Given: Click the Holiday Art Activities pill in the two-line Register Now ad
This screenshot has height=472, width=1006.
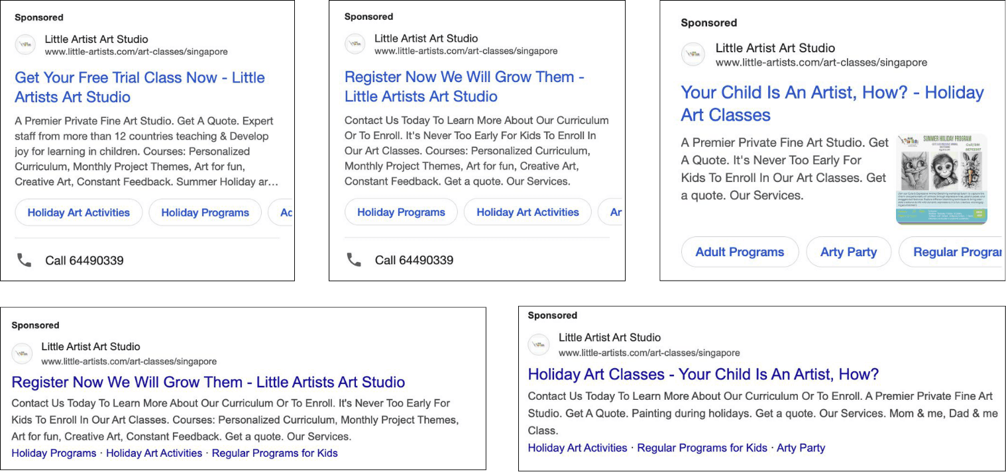Looking at the screenshot, I should 528,212.
